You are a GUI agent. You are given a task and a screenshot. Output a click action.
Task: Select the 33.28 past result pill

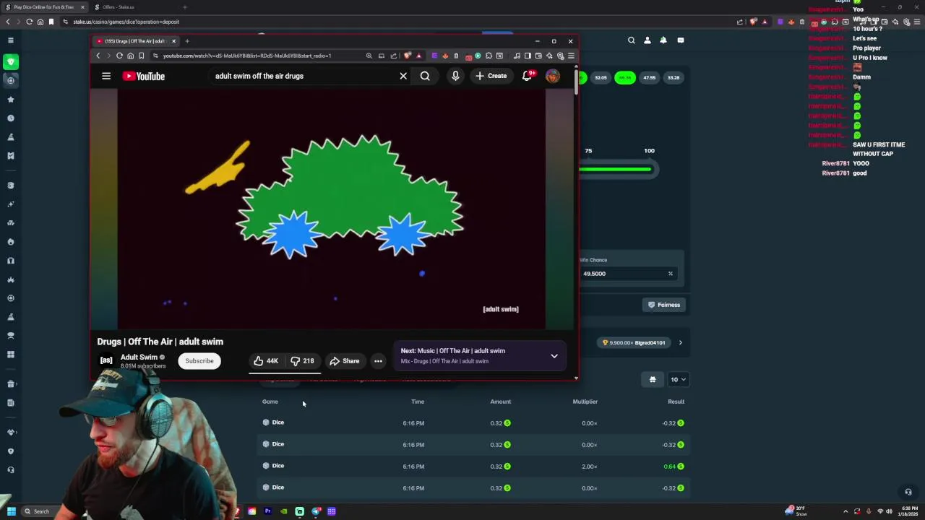pyautogui.click(x=674, y=77)
